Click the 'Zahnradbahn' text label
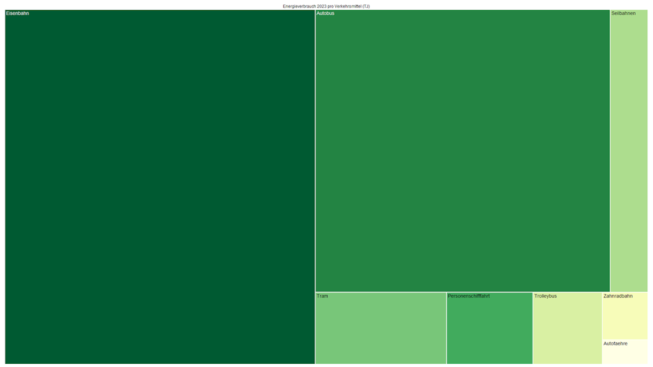Screen dimensions: 653x367 (x=618, y=296)
